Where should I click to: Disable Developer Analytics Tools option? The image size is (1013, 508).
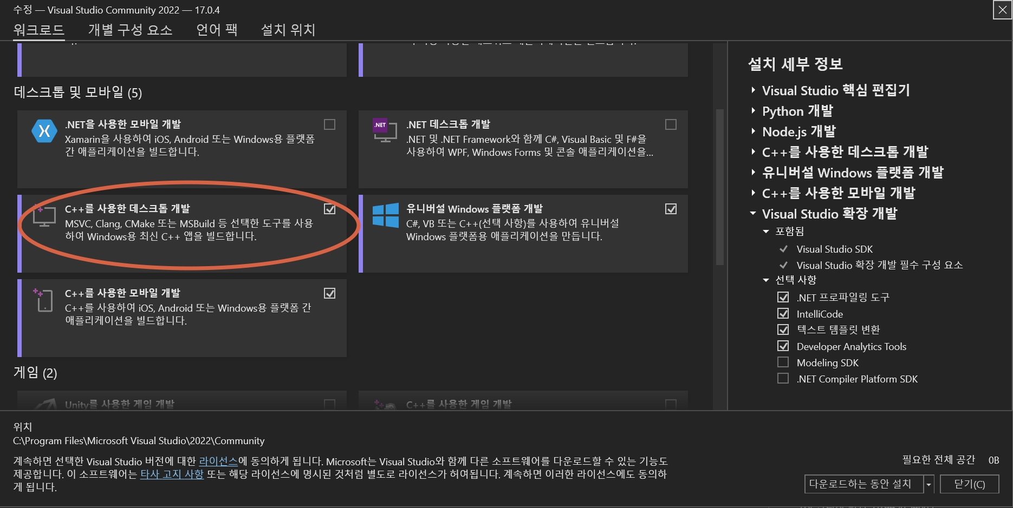[783, 346]
